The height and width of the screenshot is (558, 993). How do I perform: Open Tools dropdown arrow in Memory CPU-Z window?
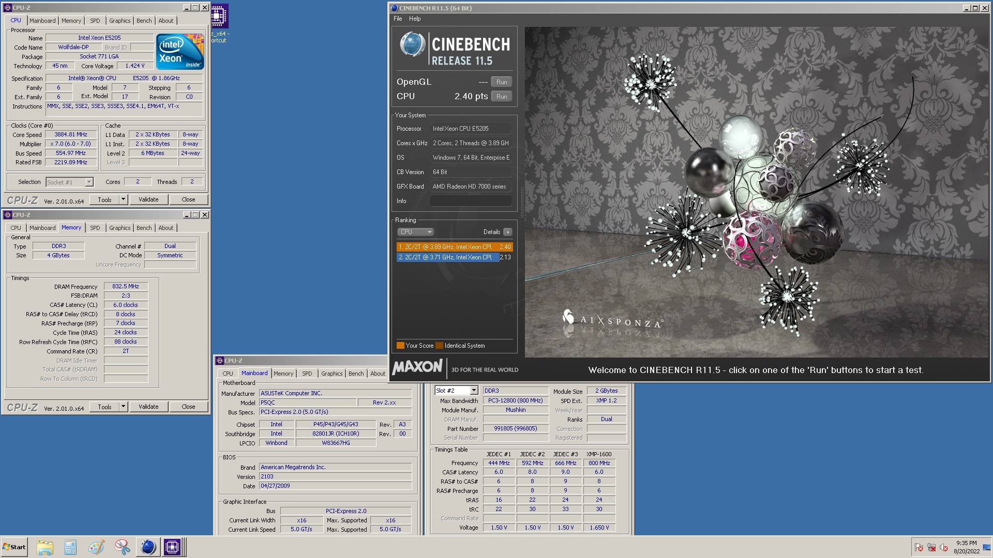click(123, 407)
